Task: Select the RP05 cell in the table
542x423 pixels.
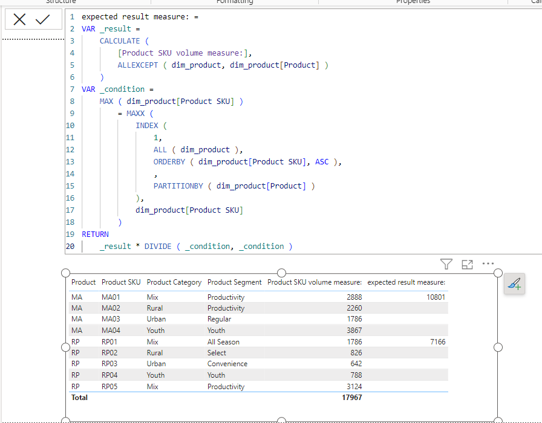Action: 109,387
